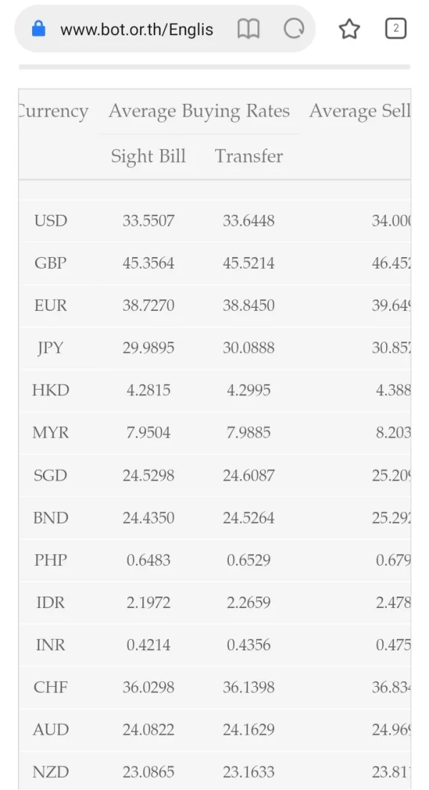Tap the Transfer column header
This screenshot has height=790, width=429.
click(249, 156)
